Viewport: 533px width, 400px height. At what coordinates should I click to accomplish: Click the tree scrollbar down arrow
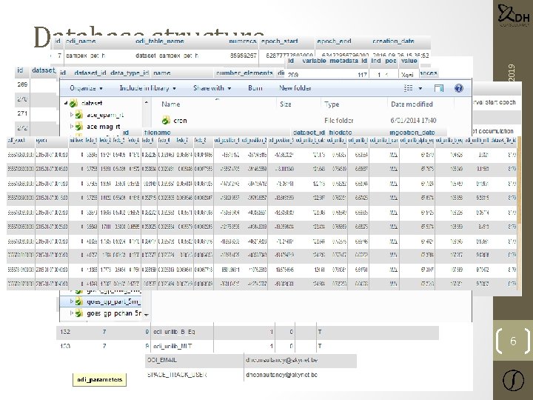point(147,315)
